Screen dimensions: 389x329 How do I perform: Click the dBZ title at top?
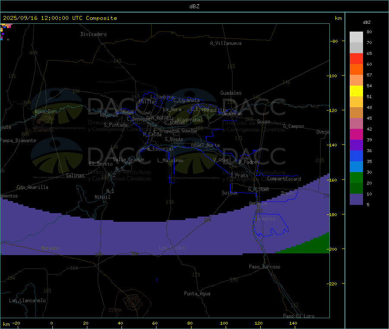point(194,6)
